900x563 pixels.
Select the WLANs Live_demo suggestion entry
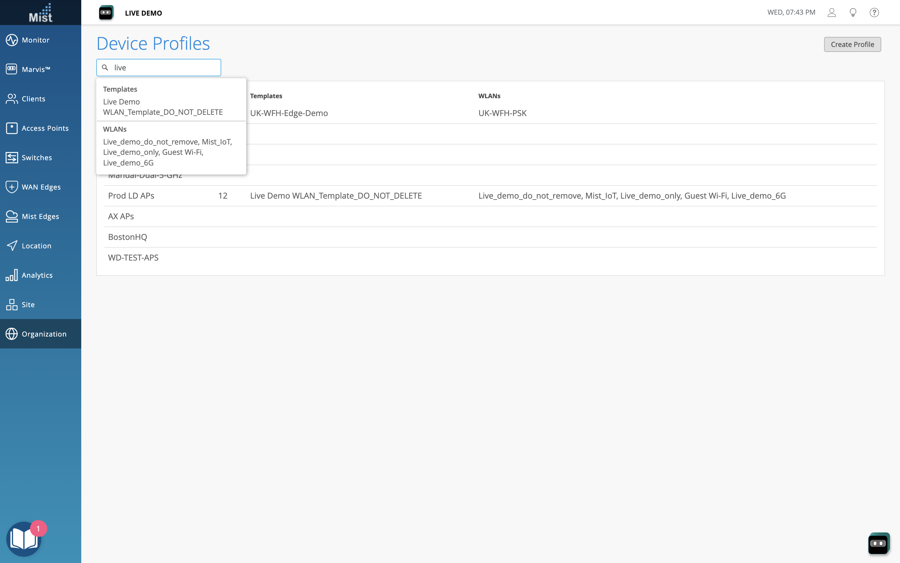167,152
